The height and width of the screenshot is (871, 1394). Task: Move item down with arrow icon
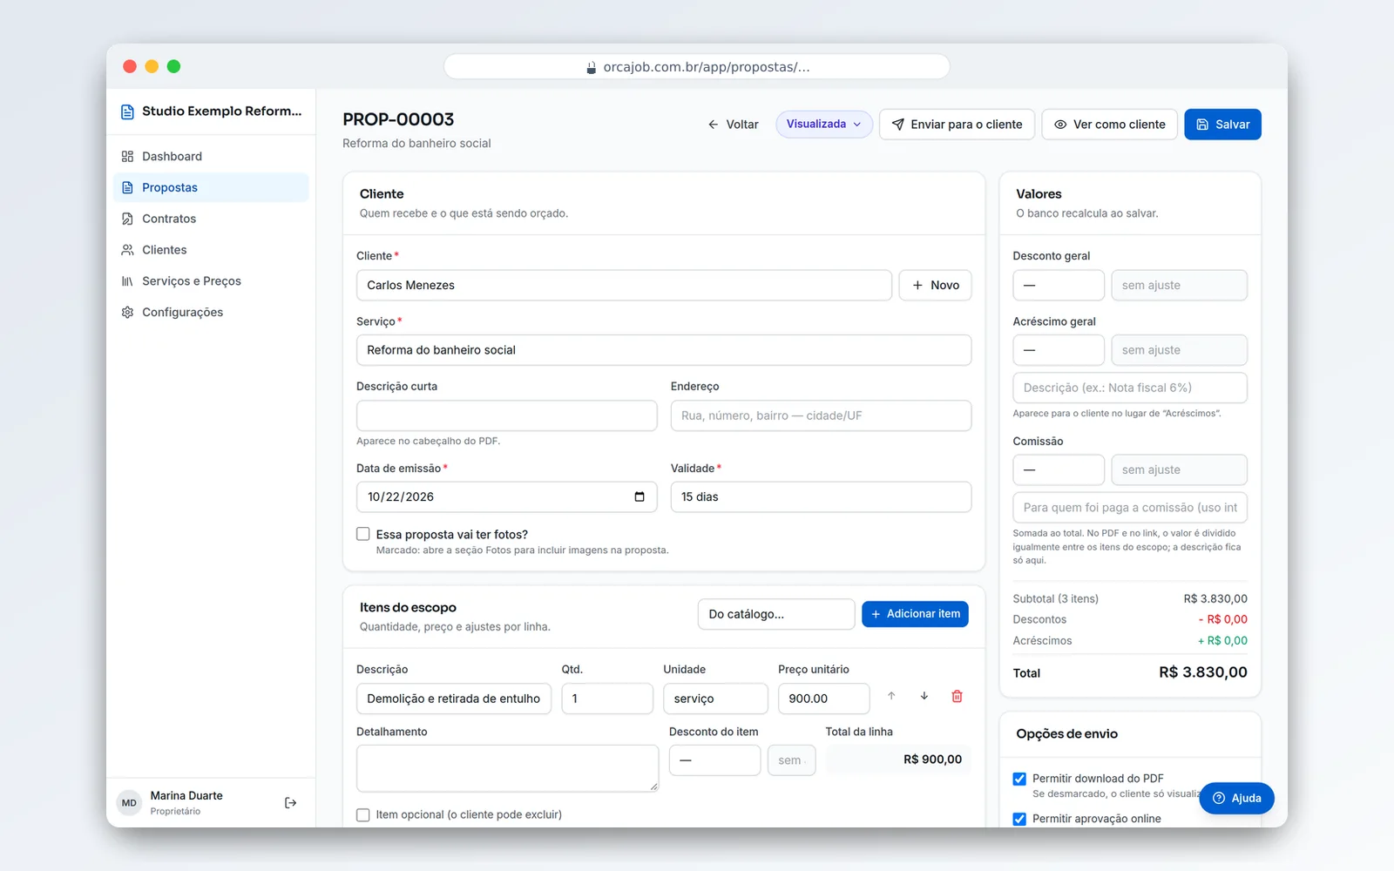[x=924, y=697]
